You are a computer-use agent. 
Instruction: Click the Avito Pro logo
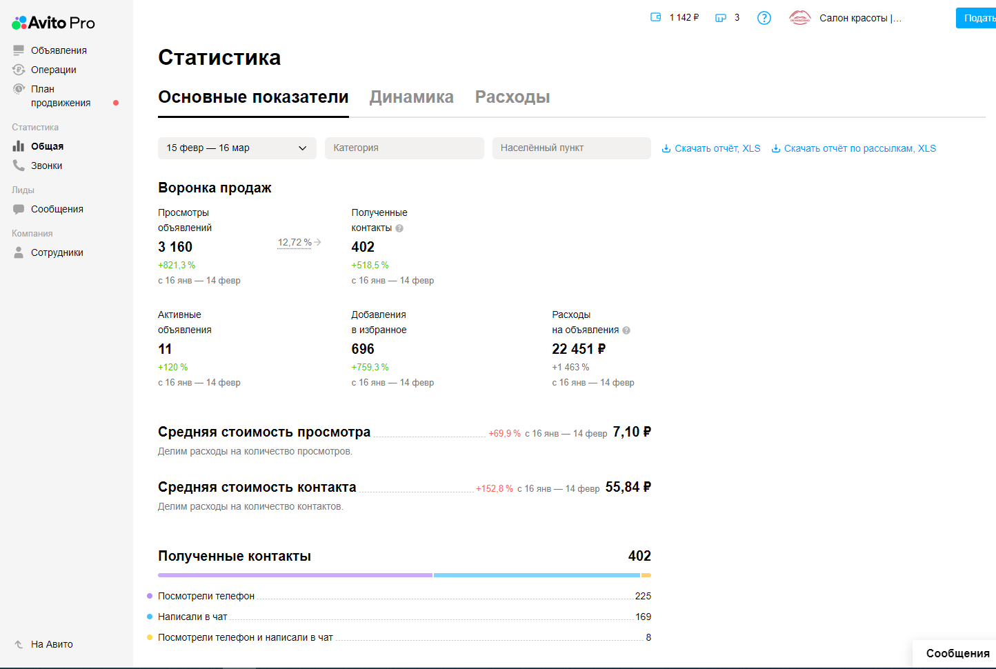[x=53, y=23]
